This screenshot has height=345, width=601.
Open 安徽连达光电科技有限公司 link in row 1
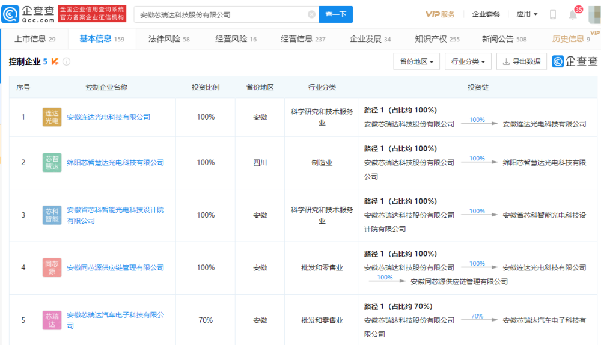108,117
